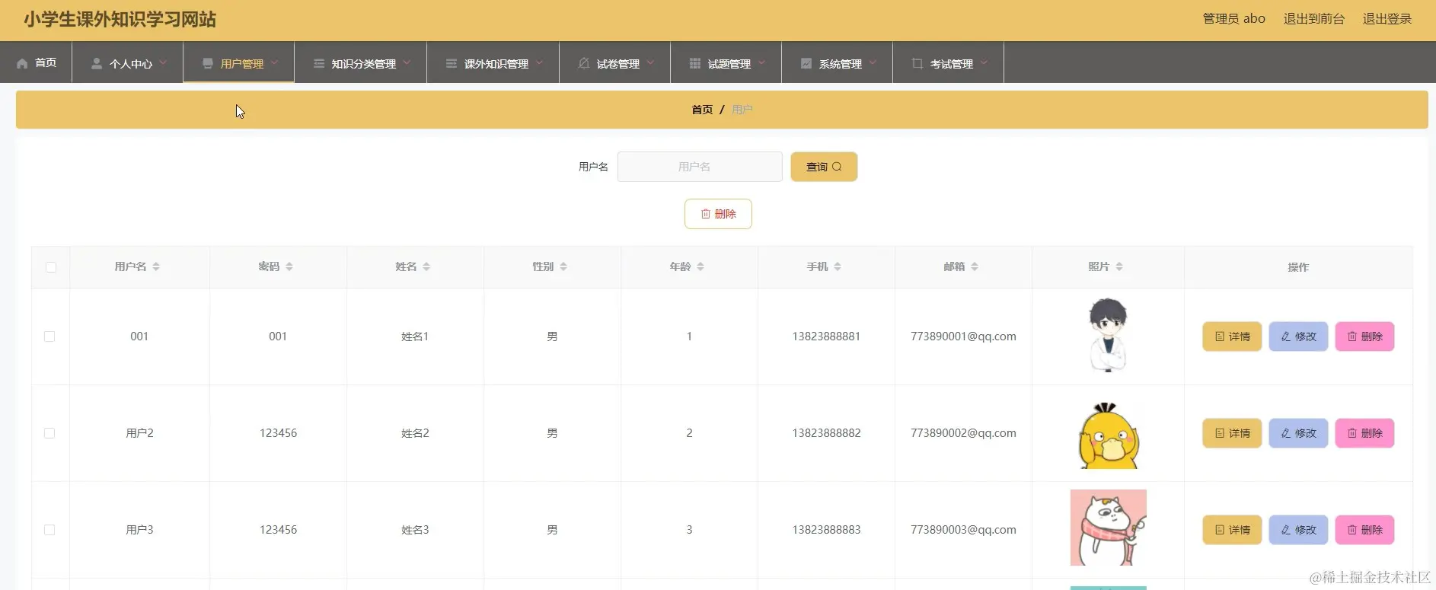Sort by 手机 column arrows
Screen dimensions: 1436x590
[x=838, y=266]
